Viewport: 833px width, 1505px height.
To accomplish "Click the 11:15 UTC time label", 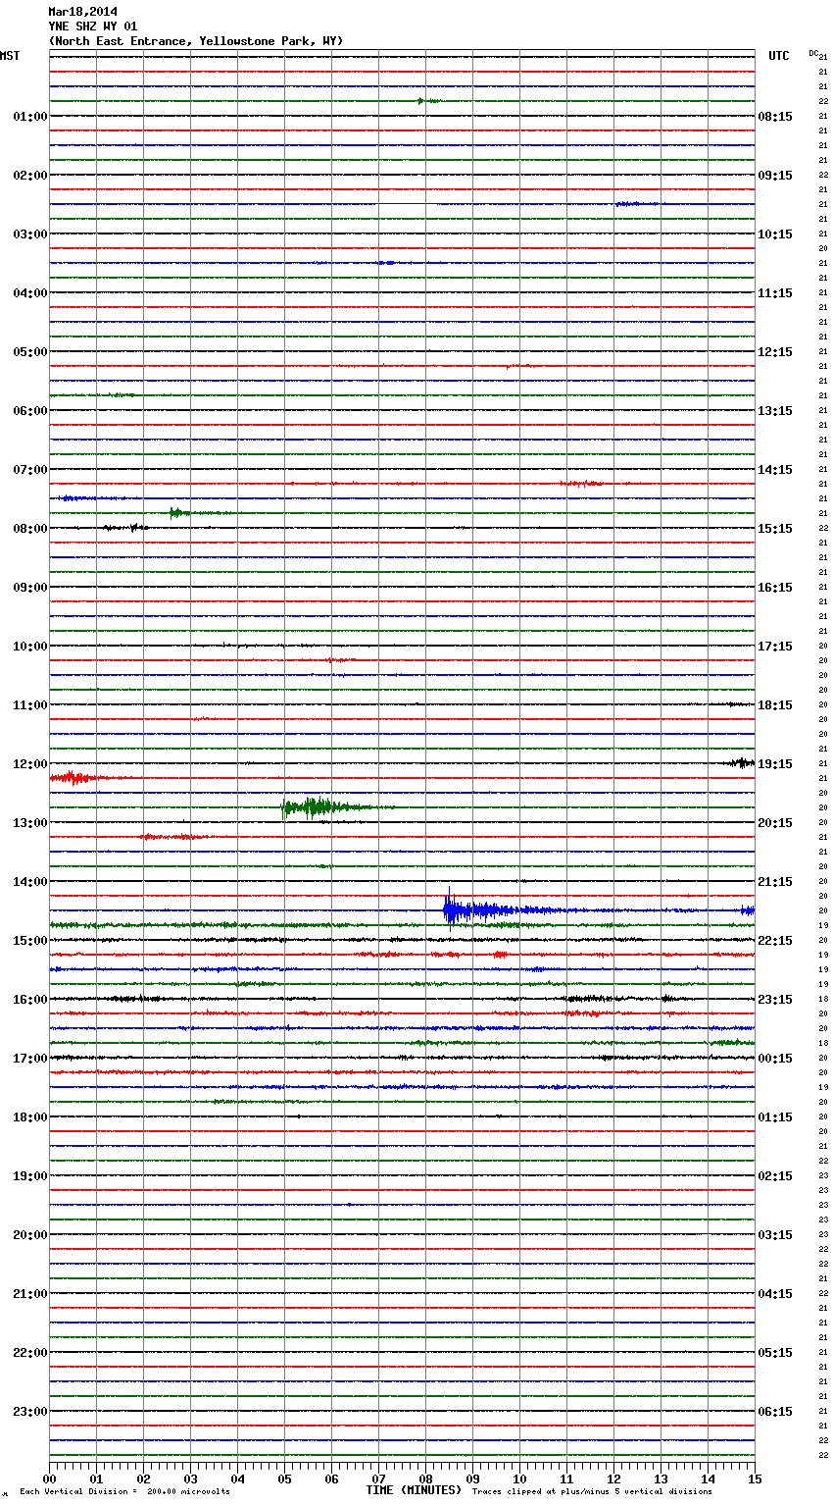I will (775, 293).
